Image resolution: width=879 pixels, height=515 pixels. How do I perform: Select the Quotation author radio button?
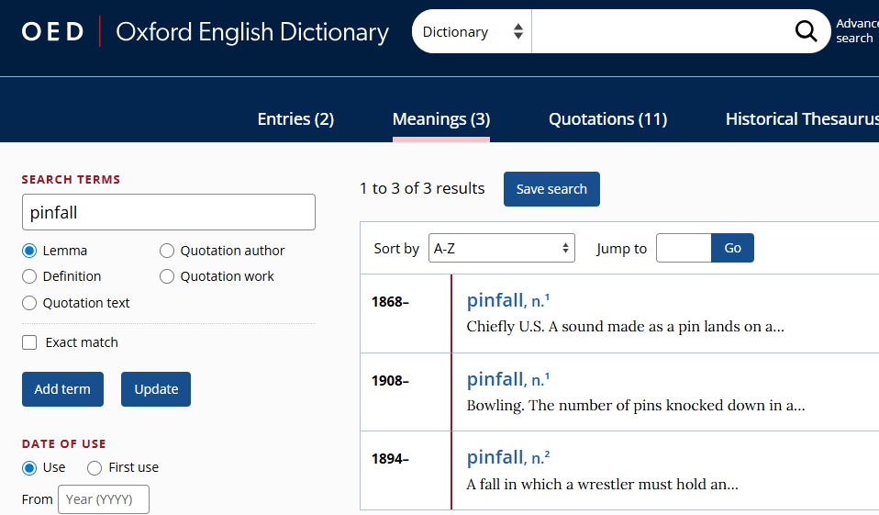tap(166, 251)
